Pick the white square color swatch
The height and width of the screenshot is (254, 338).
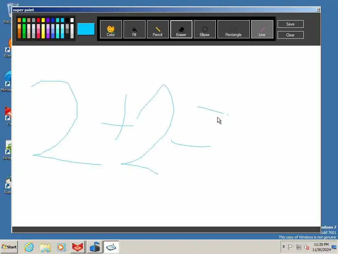(72, 20)
